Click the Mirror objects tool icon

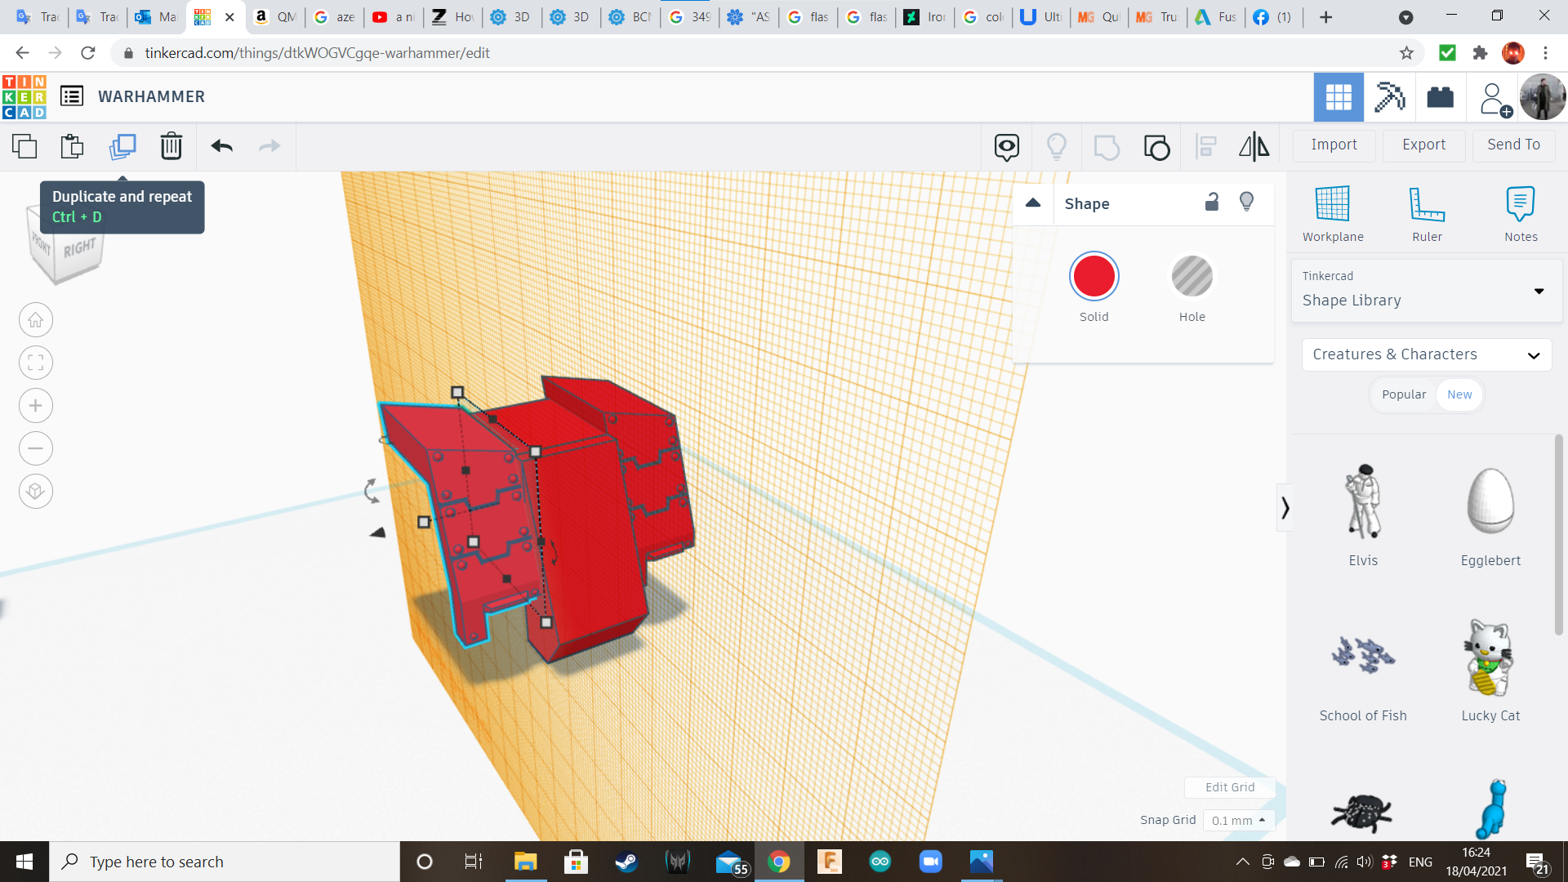pyautogui.click(x=1254, y=146)
